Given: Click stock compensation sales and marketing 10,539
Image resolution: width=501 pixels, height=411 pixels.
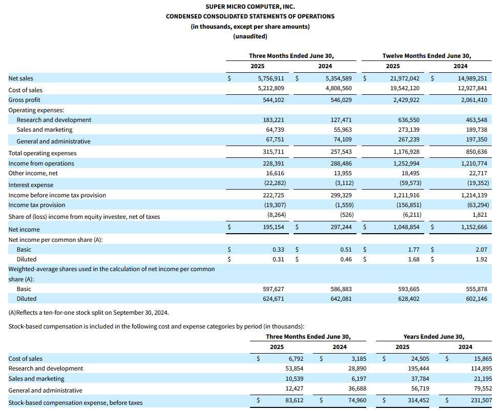Looking at the screenshot, I should click(294, 379).
